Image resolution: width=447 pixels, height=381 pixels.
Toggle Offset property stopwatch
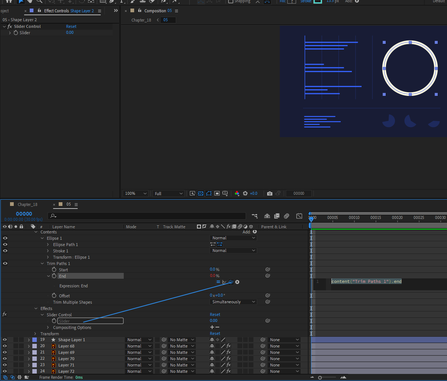coord(54,296)
